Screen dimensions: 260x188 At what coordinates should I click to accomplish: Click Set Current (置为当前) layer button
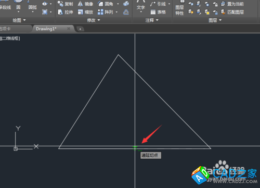pyautogui.click(x=232, y=4)
